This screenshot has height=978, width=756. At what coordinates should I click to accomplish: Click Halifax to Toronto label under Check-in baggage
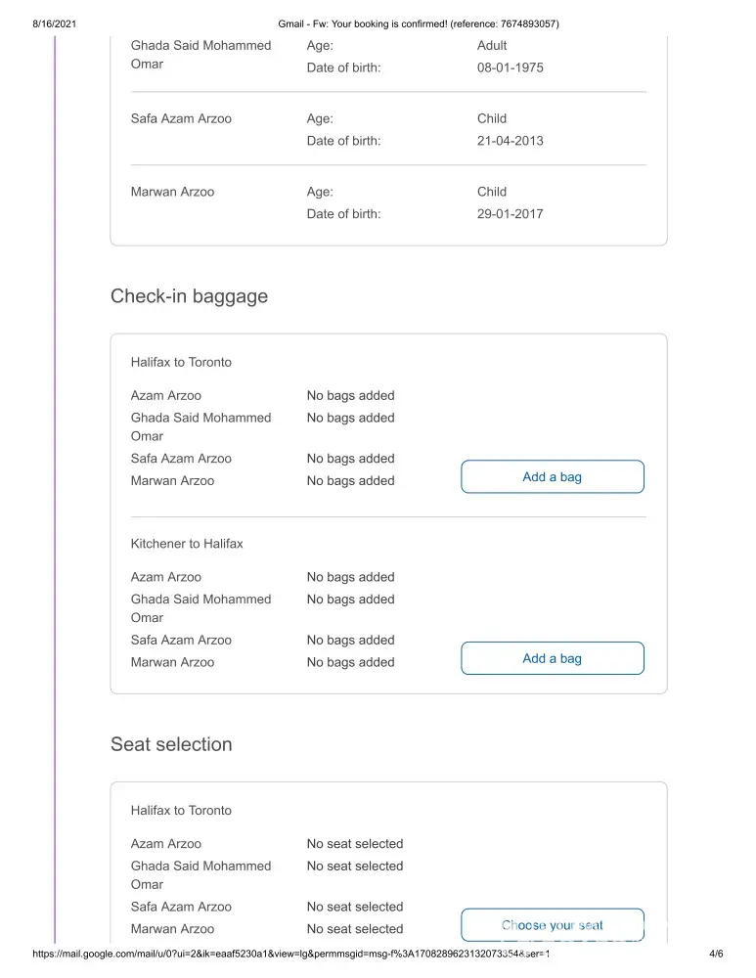[181, 362]
